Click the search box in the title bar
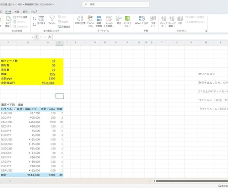Screen dimensions: 228x188 pyautogui.click(x=115, y=4)
